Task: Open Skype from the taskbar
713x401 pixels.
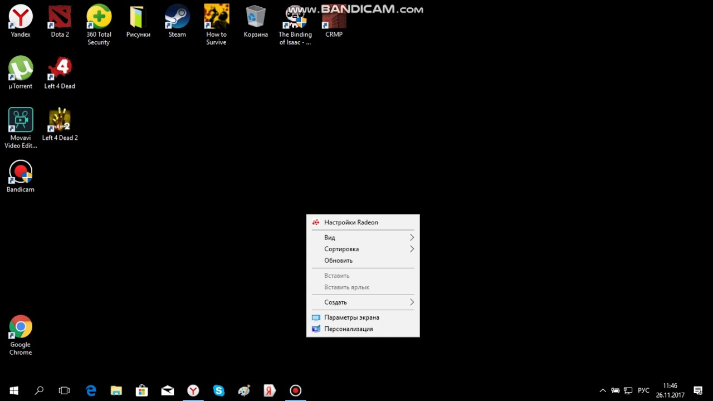Action: pyautogui.click(x=219, y=390)
